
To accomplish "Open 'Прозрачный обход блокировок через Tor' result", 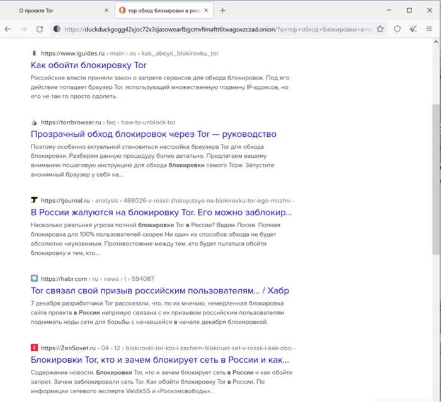I will click(x=154, y=134).
